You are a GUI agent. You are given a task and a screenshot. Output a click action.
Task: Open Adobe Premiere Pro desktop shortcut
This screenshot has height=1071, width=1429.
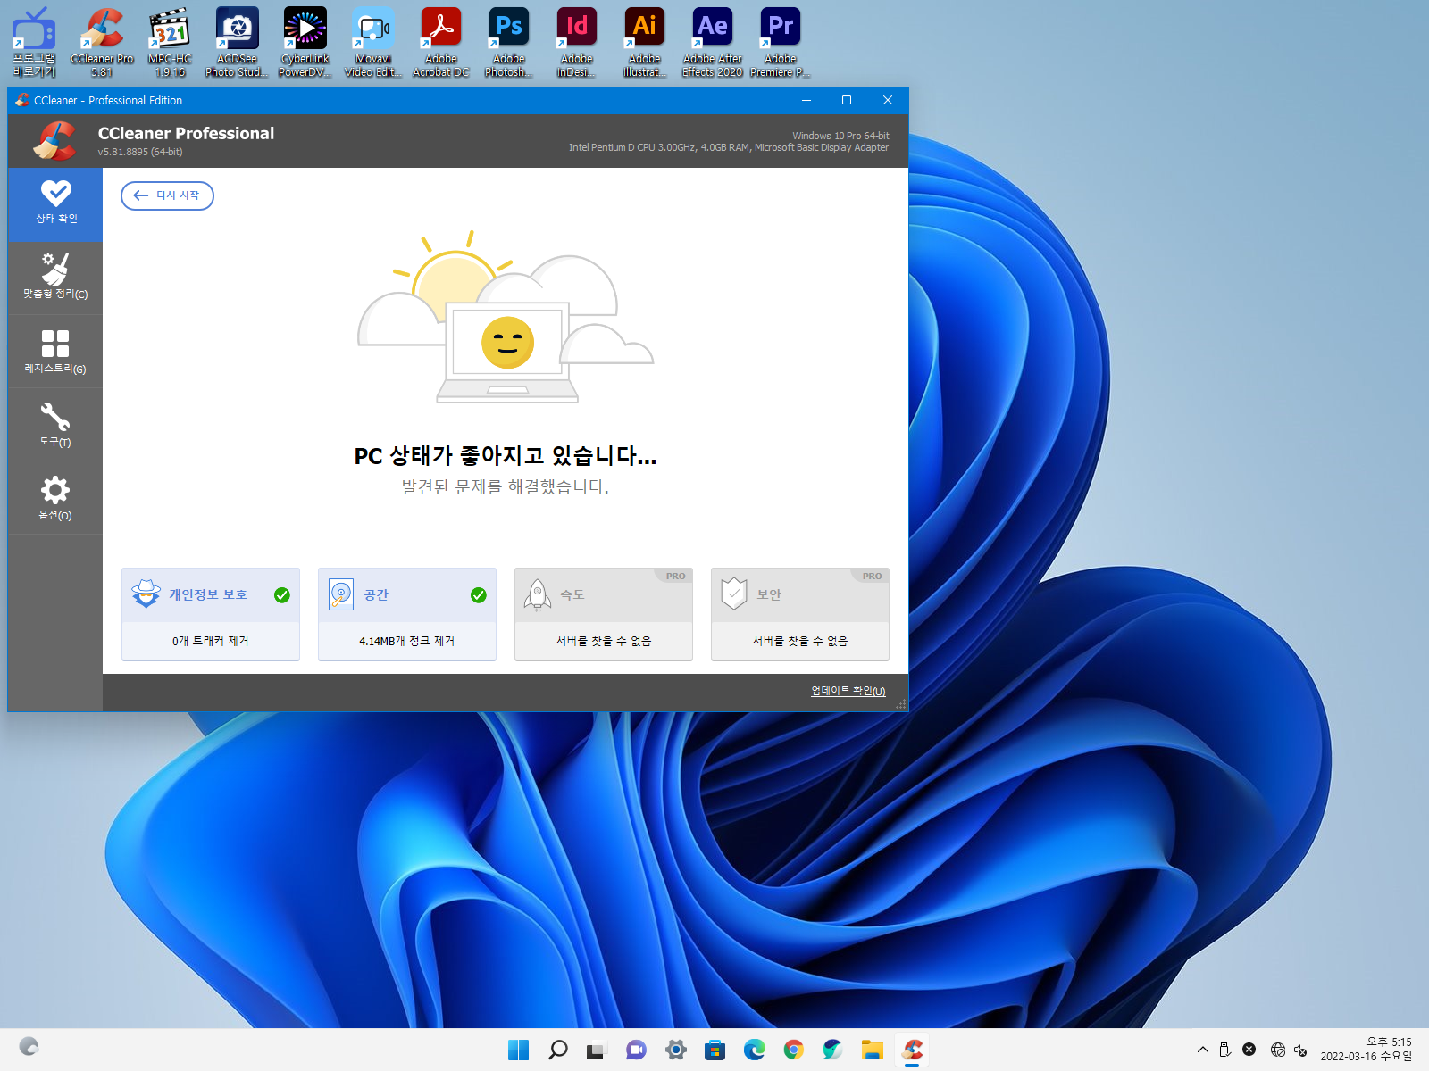coord(781,42)
